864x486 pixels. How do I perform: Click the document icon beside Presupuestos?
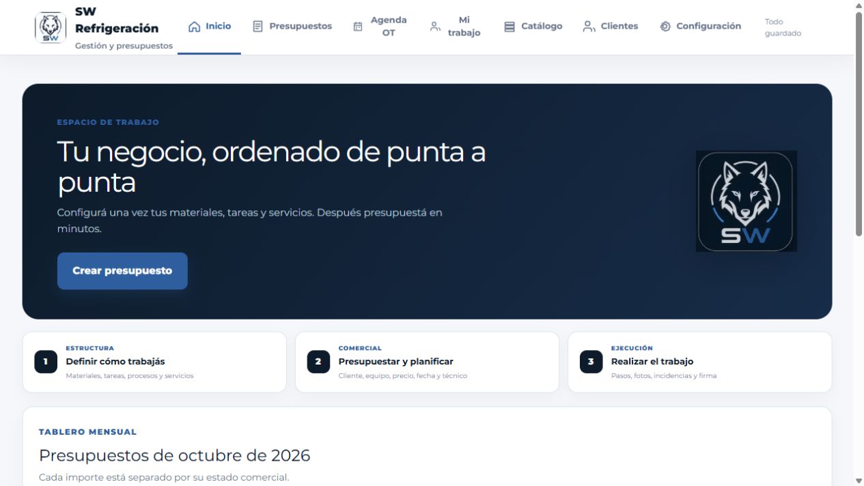coord(257,27)
